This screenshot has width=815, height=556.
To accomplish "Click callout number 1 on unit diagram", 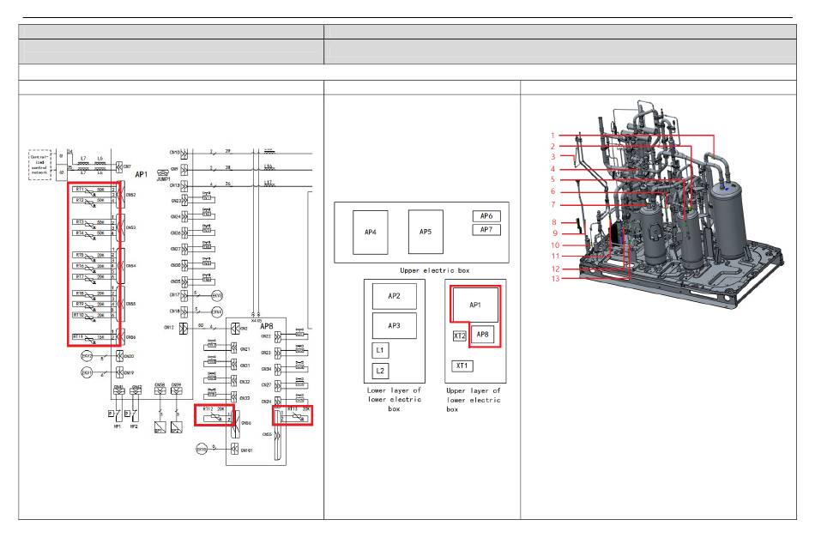I will point(552,135).
